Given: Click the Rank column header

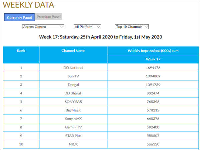Looking at the screenshot, I should point(21,51).
